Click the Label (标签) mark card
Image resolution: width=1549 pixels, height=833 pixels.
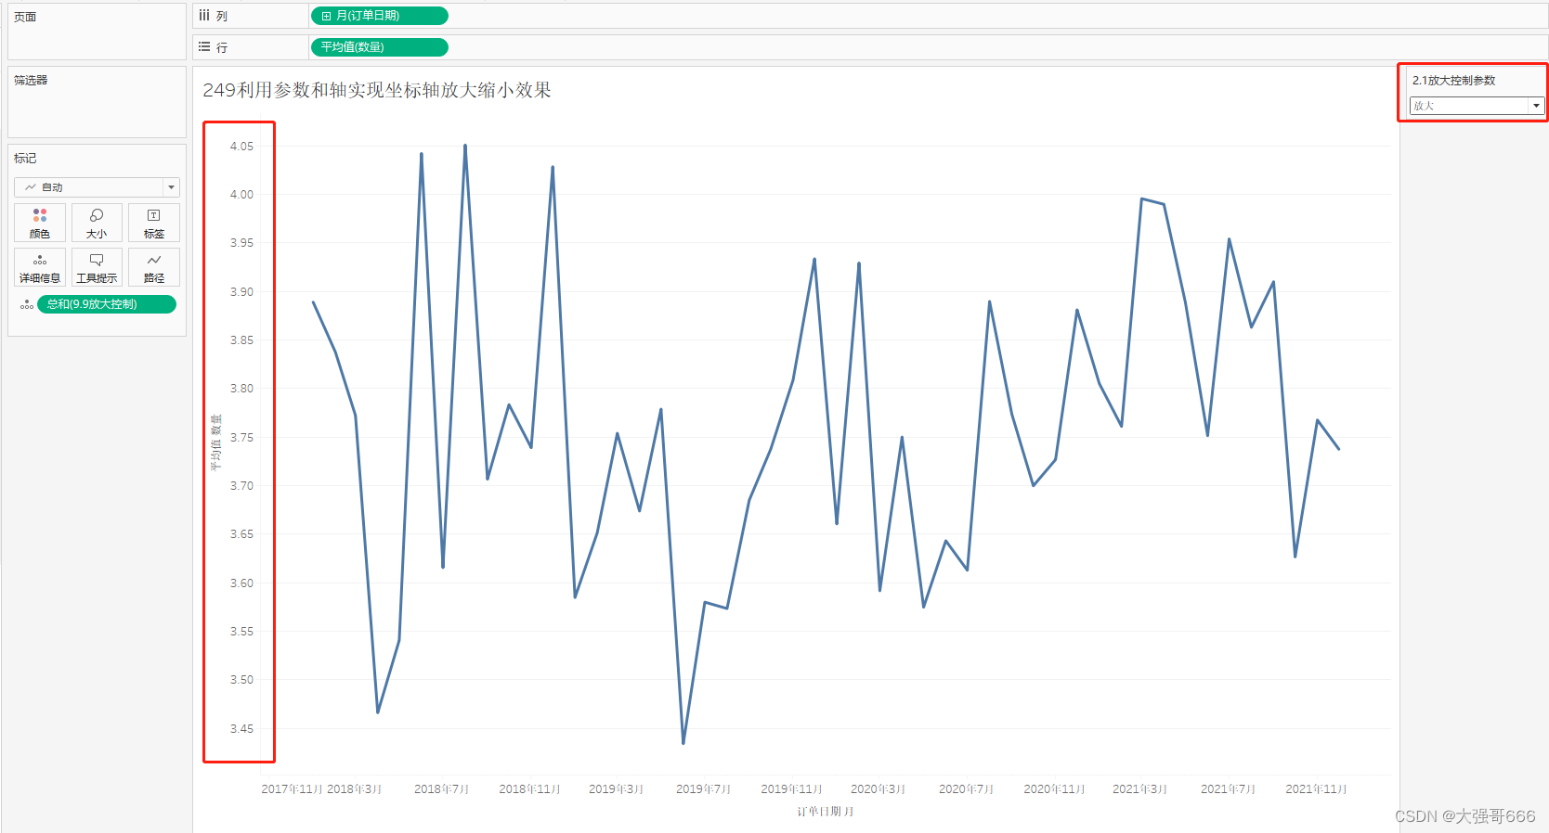tap(154, 223)
